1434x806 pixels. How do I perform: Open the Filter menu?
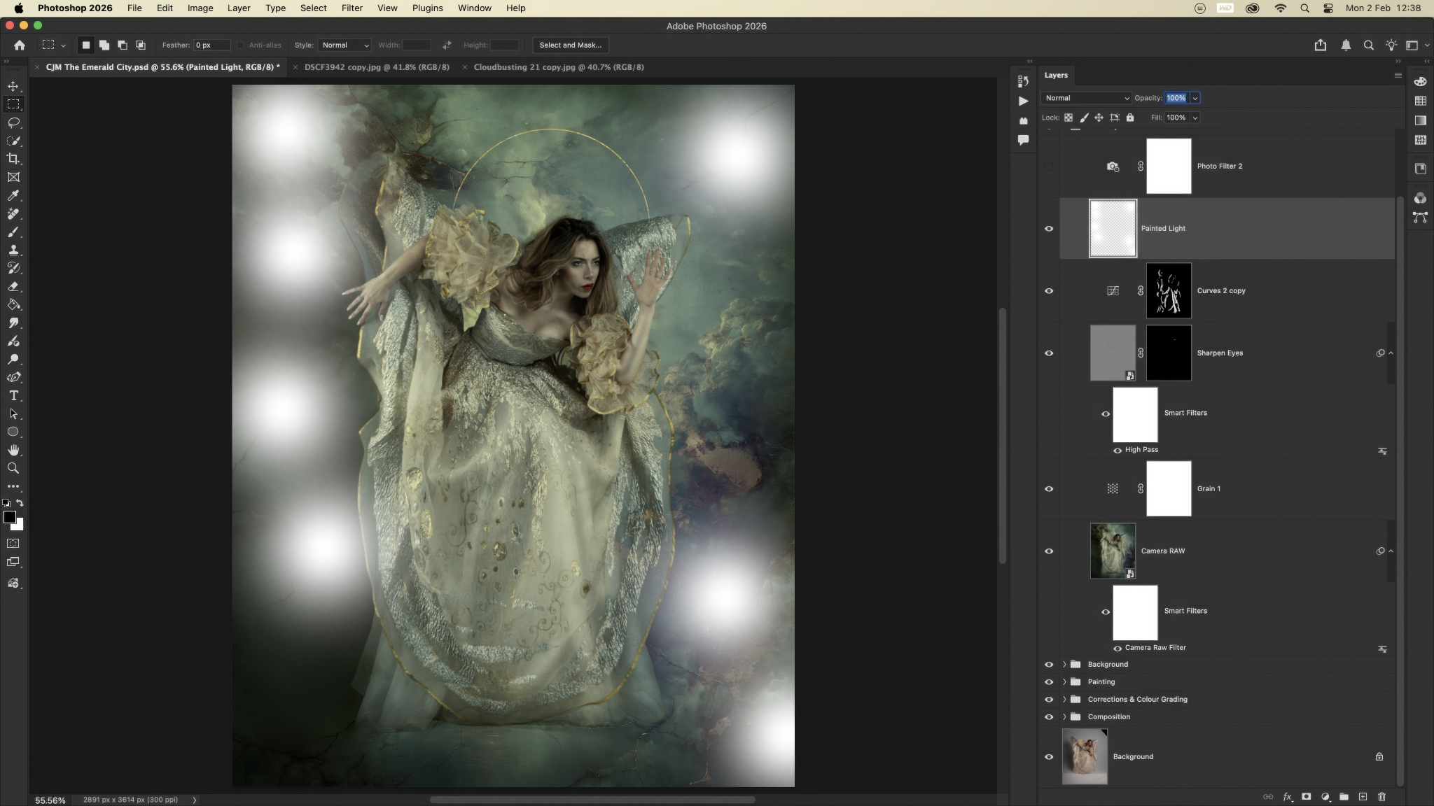pos(351,8)
